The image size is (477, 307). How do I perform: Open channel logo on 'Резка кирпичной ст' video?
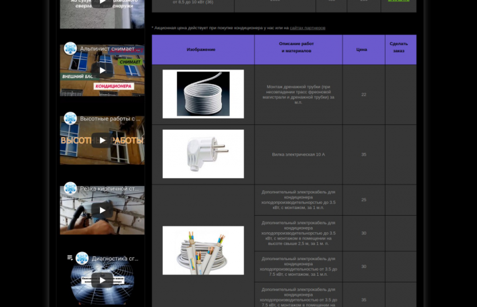coord(70,189)
